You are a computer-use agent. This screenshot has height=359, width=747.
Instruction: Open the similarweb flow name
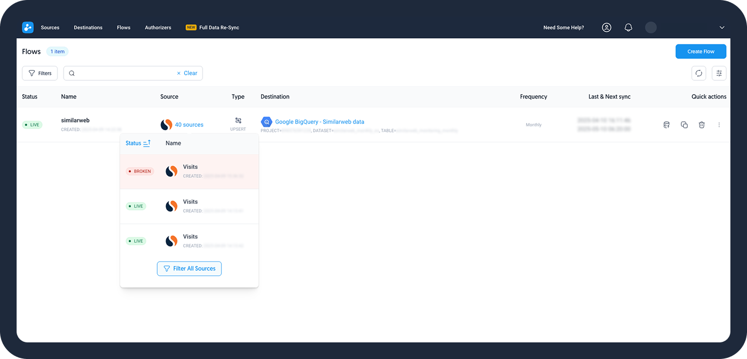(x=75, y=120)
